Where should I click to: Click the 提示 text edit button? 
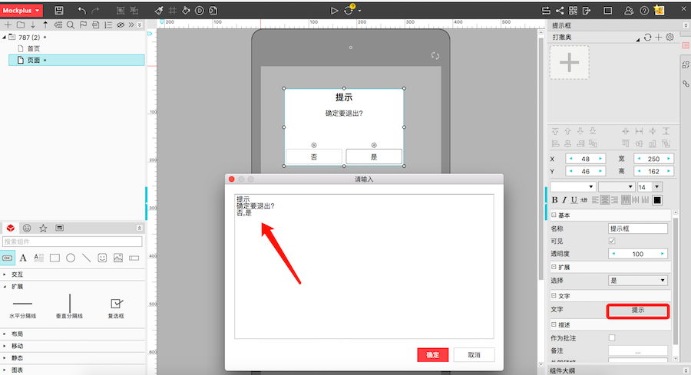tap(638, 311)
